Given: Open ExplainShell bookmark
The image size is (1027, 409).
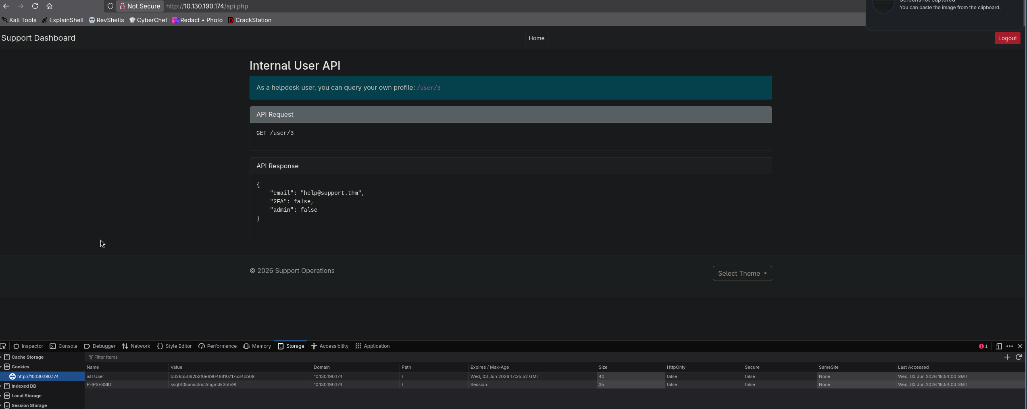Looking at the screenshot, I should point(63,20).
